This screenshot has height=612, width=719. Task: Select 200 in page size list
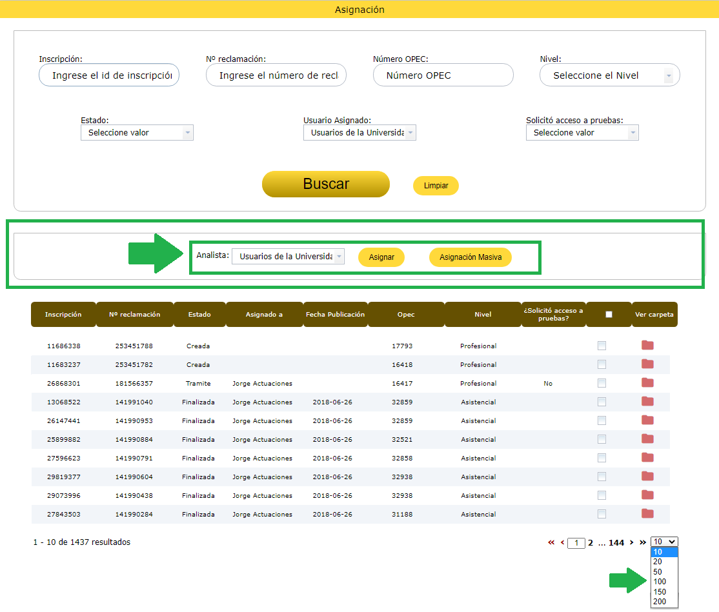660,602
